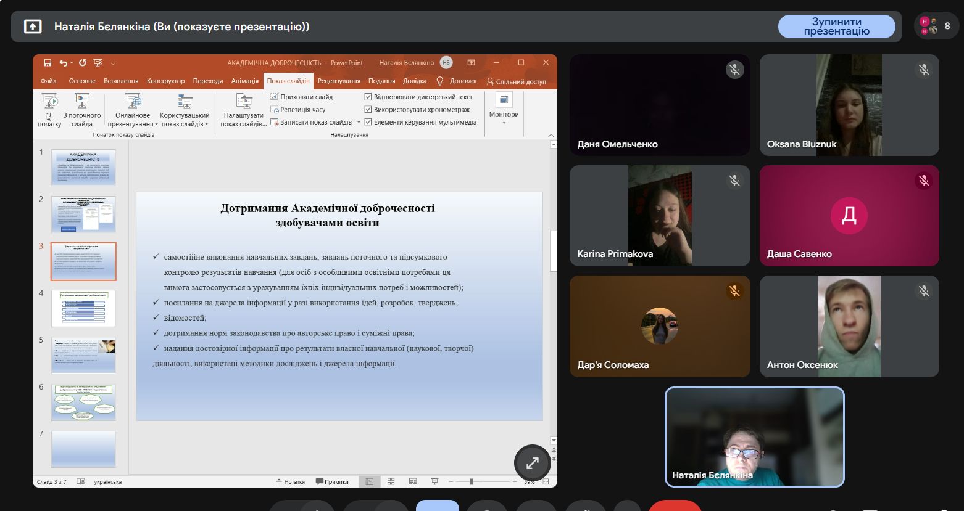Switch to Reading view in status bar
The width and height of the screenshot is (964, 511).
click(413, 481)
